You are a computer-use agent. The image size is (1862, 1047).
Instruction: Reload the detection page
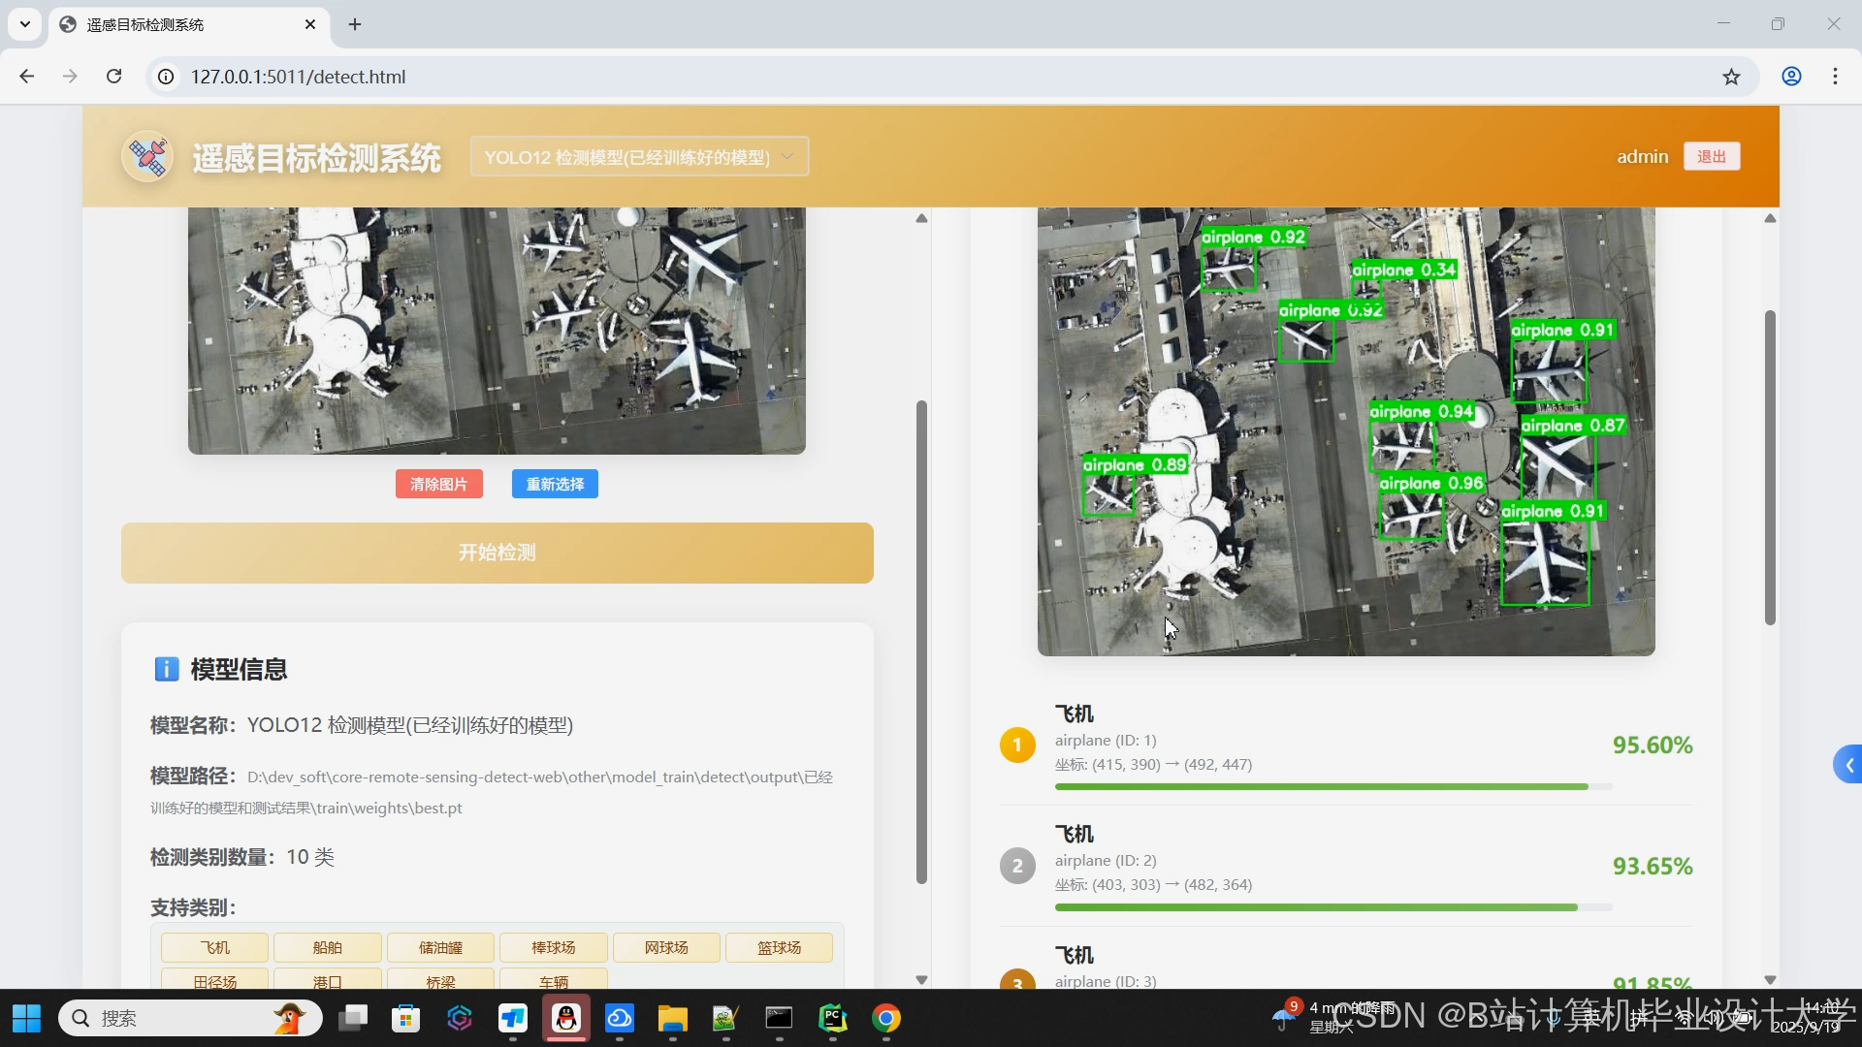[114, 77]
